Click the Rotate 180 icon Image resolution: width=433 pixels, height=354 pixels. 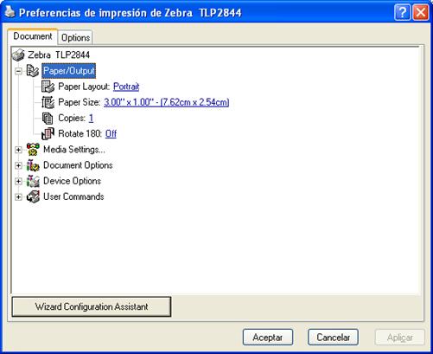coord(48,133)
